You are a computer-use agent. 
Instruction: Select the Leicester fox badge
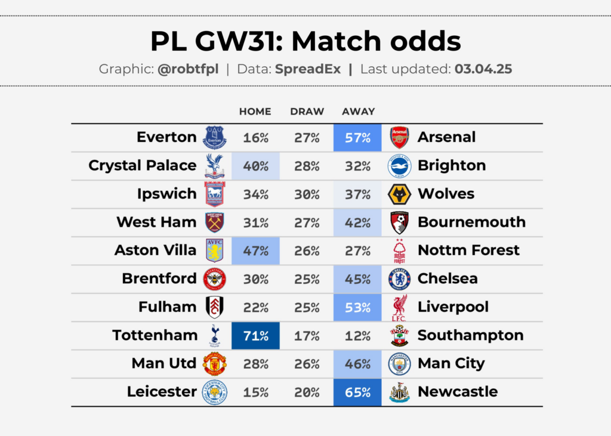(x=215, y=392)
